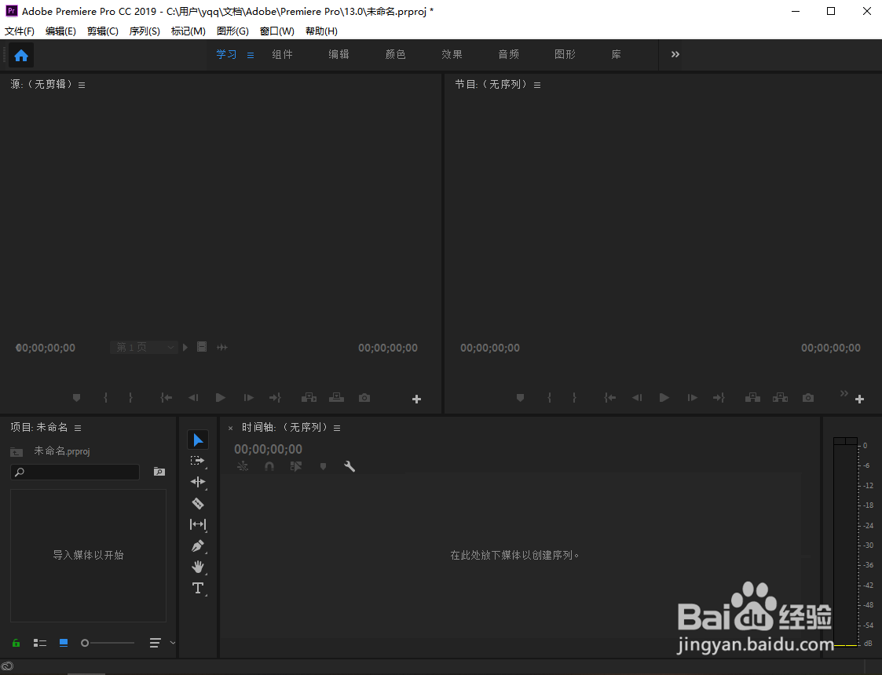Open timeline display settings wrench
Viewport: 882px width, 675px height.
pyautogui.click(x=350, y=466)
